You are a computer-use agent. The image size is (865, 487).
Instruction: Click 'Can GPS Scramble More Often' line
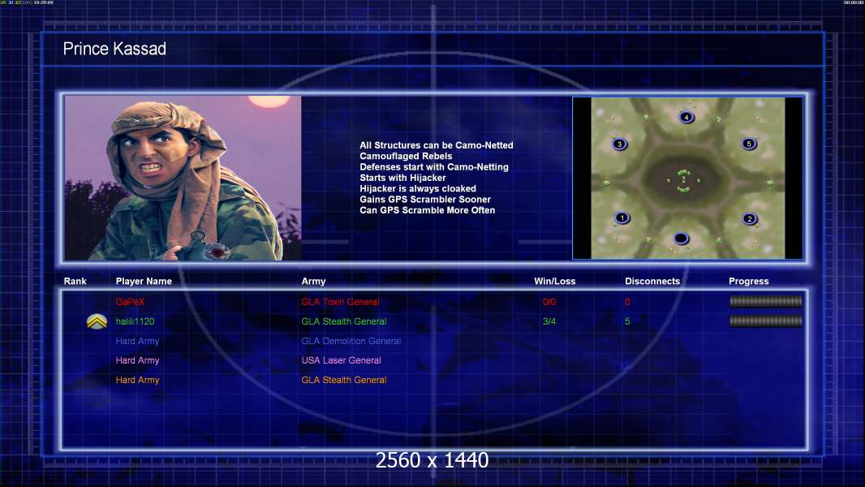click(428, 210)
